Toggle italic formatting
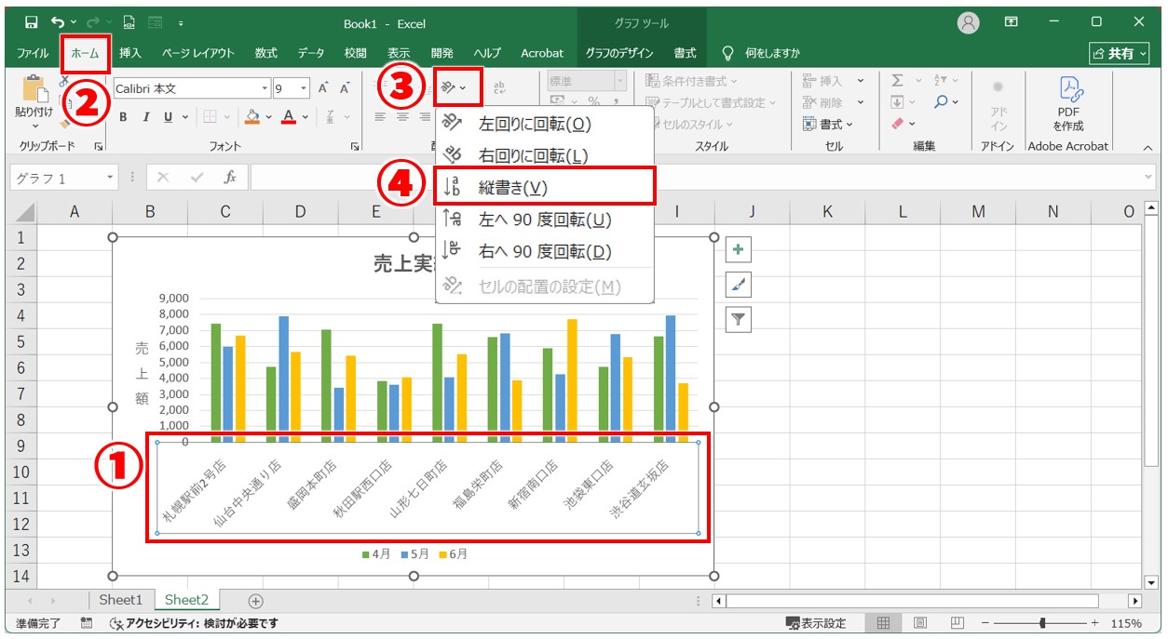This screenshot has height=639, width=1168. point(146,117)
